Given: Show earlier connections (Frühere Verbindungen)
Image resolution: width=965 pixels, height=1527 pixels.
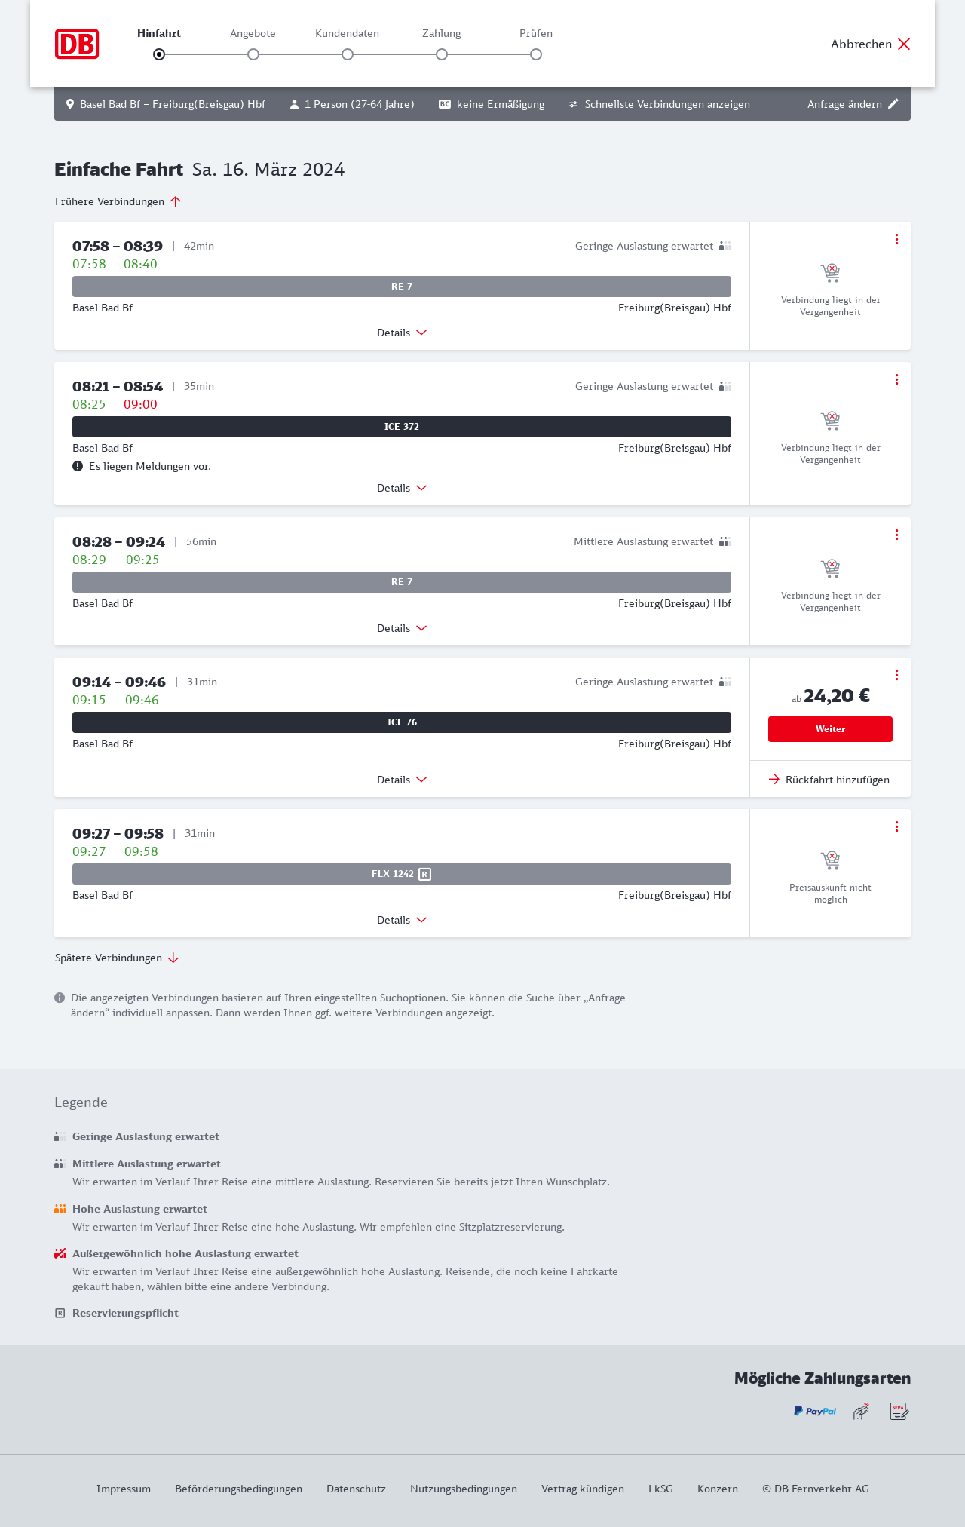Looking at the screenshot, I should coord(118,201).
